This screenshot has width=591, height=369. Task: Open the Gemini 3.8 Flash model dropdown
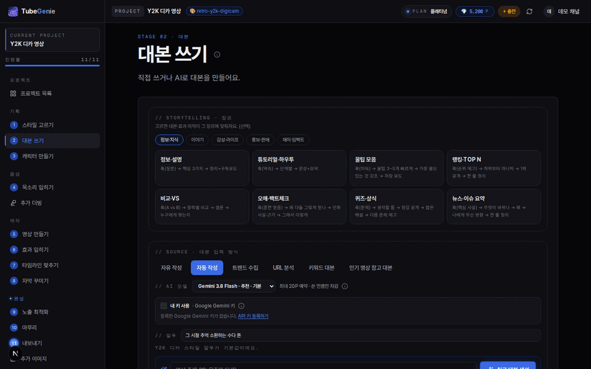click(x=233, y=286)
